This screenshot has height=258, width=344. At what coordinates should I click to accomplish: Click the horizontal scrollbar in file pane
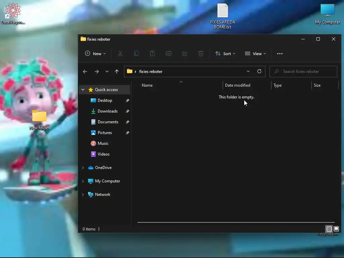(x=236, y=222)
